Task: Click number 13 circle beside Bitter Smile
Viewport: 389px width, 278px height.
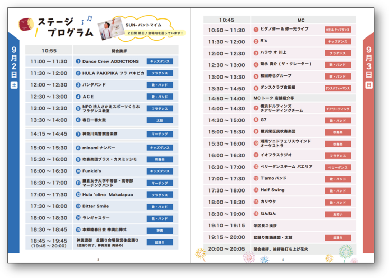Action: tap(78, 206)
